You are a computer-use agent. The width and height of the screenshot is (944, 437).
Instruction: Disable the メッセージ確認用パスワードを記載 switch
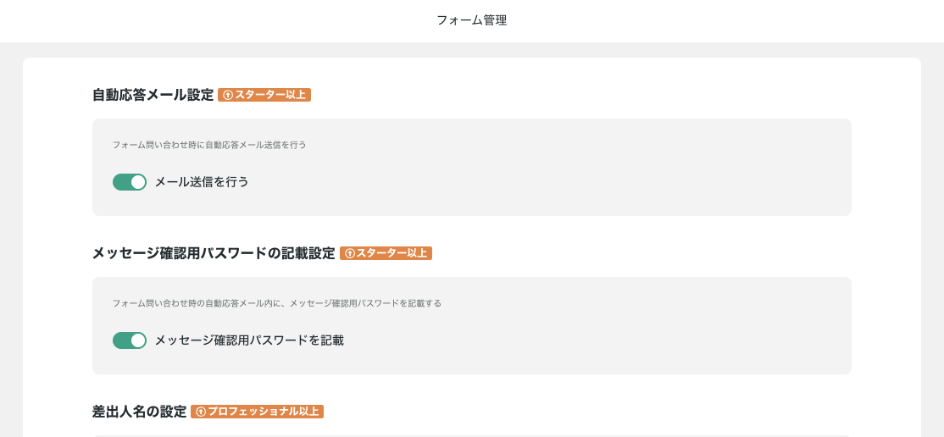(x=129, y=340)
